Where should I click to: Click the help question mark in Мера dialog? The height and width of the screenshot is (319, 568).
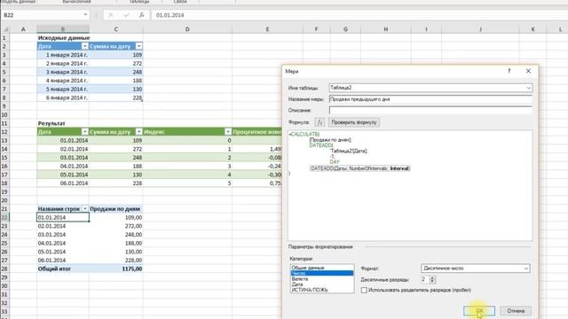pos(509,71)
